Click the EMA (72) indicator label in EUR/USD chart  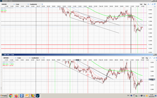4,9
